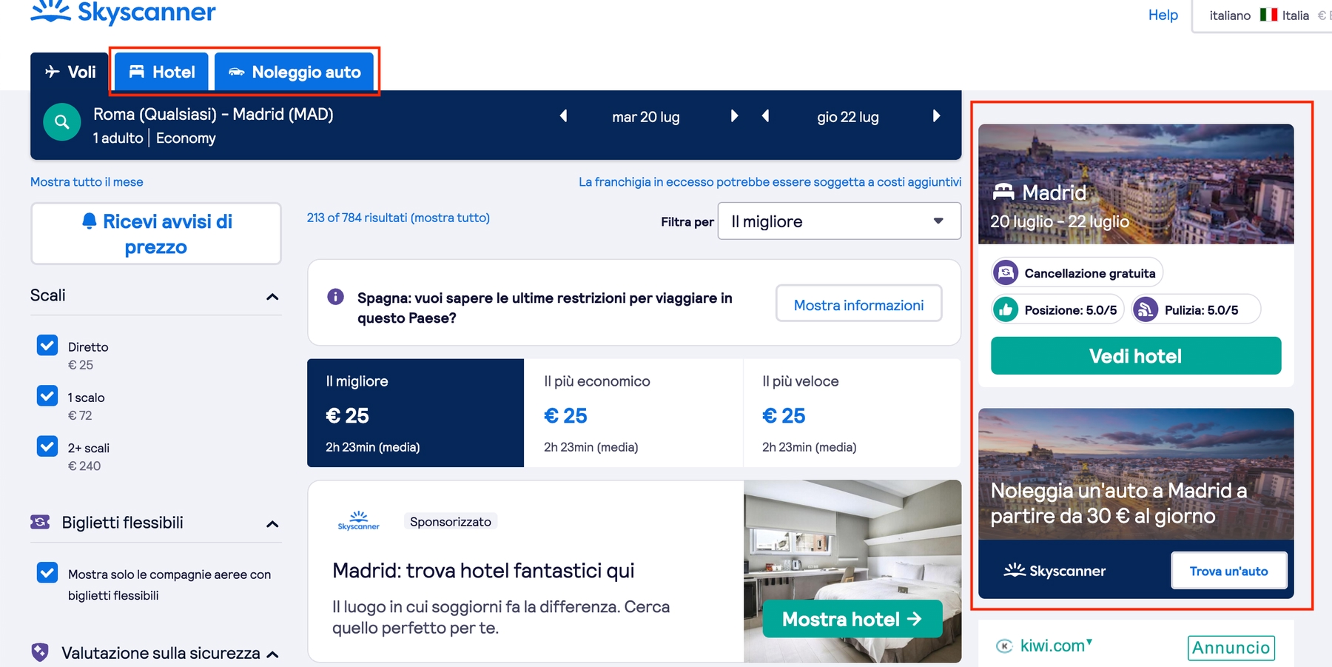Viewport: 1332px width, 667px height.
Task: Click the Pulizia rating icon
Action: pyautogui.click(x=1145, y=309)
